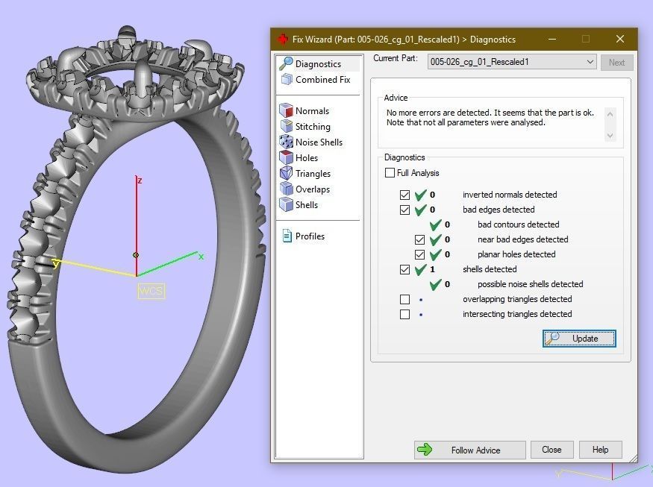Click the Stitching icon

(x=287, y=126)
